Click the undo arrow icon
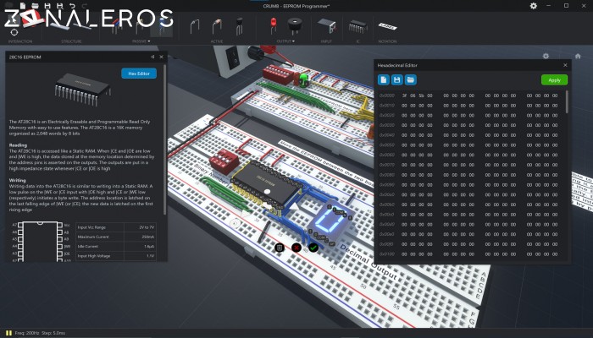 [72, 6]
